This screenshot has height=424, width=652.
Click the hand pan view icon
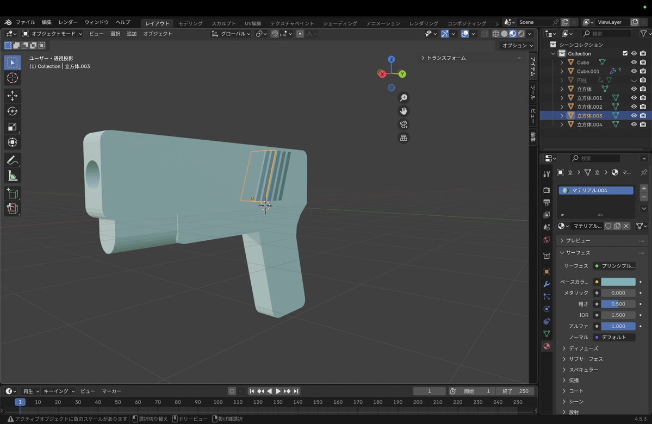[403, 111]
